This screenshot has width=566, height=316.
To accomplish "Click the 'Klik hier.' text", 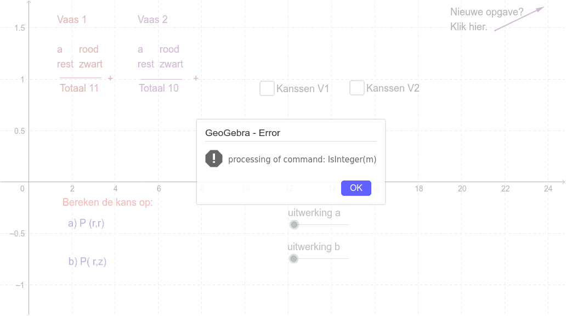I will [468, 27].
